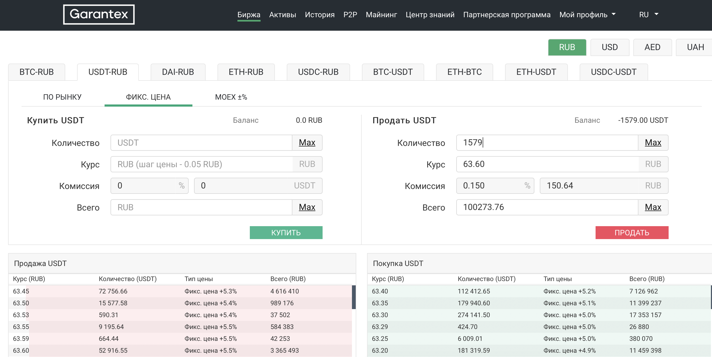Select sell order quantity 664.44
This screenshot has height=357, width=712.
pos(108,339)
